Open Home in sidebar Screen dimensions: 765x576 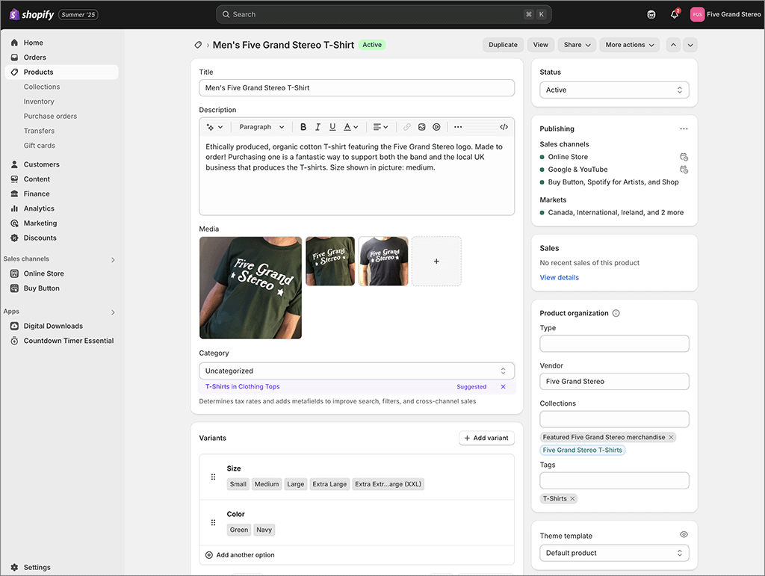(x=61, y=43)
